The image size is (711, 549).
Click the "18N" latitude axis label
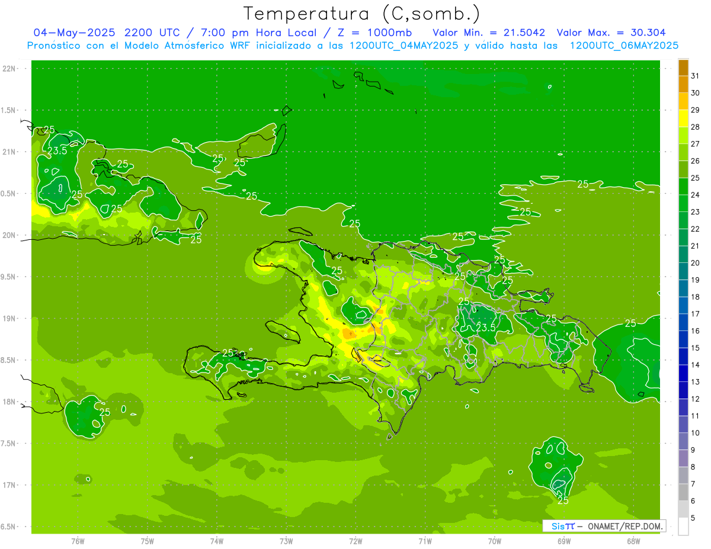tap(9, 402)
